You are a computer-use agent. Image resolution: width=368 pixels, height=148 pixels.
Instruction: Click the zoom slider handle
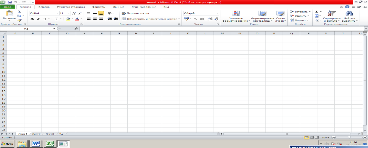pos(349,137)
